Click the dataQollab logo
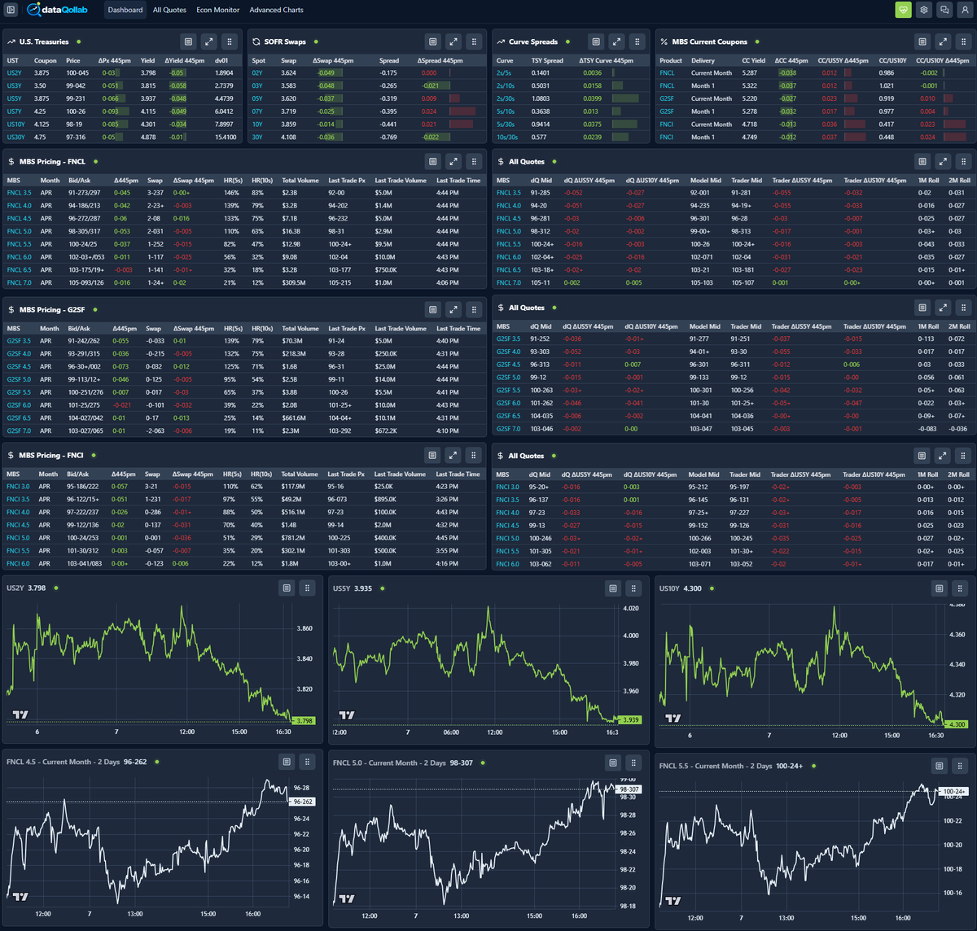Viewport: 977px width, 931px height. (57, 10)
